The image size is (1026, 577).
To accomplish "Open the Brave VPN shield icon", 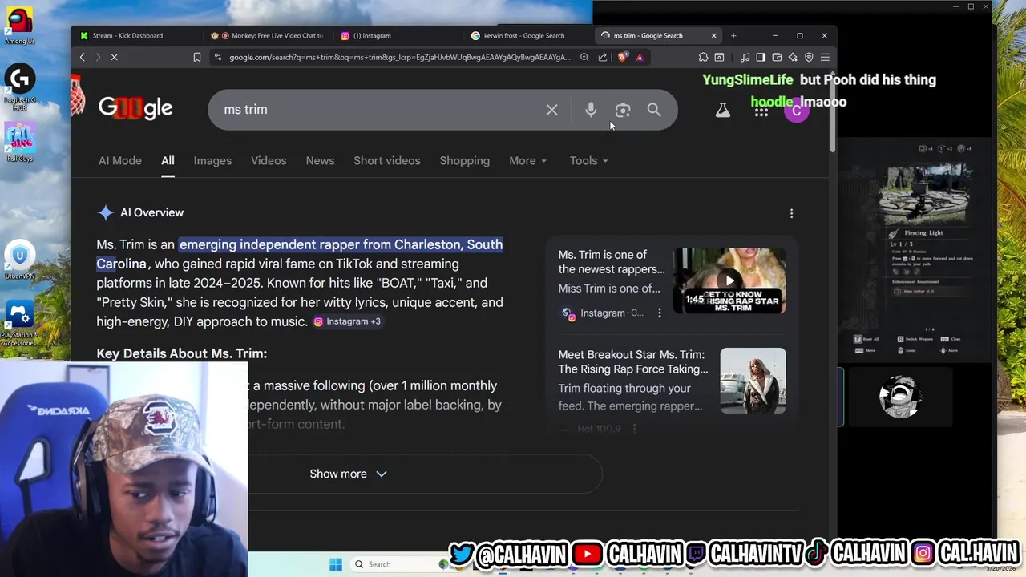I will click(x=809, y=57).
